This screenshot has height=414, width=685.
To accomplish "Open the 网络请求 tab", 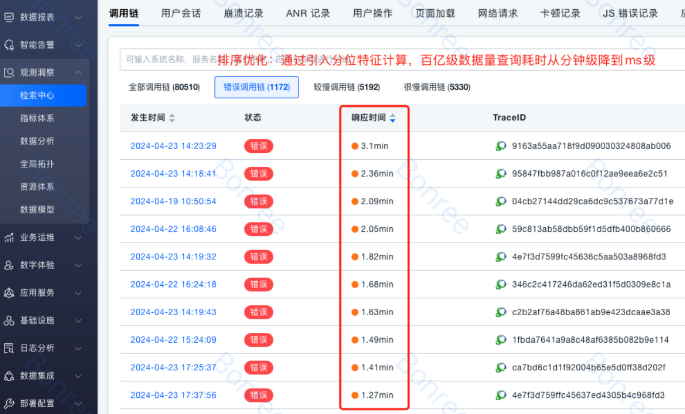I will (498, 13).
